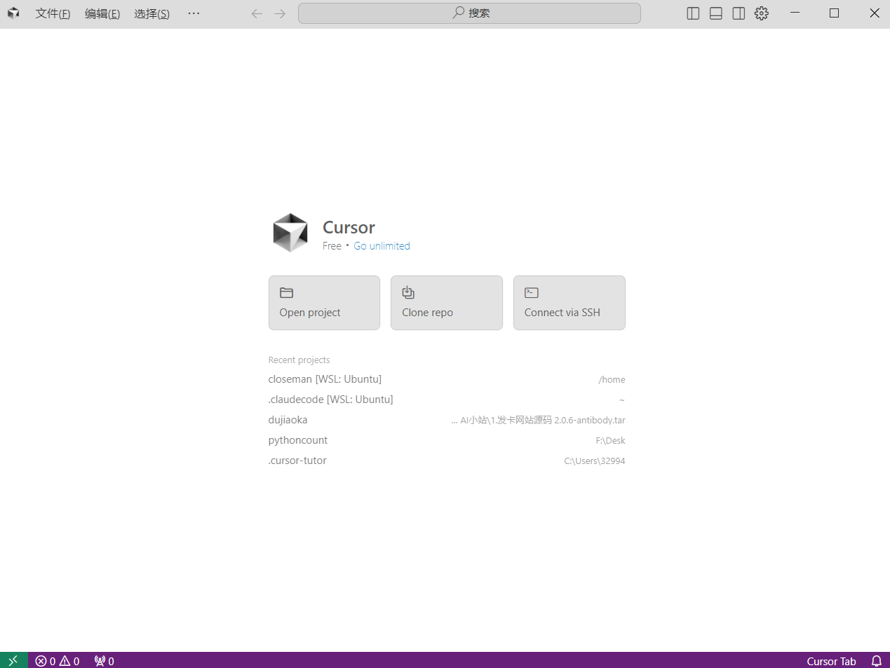Close the Cursor window

click(874, 13)
